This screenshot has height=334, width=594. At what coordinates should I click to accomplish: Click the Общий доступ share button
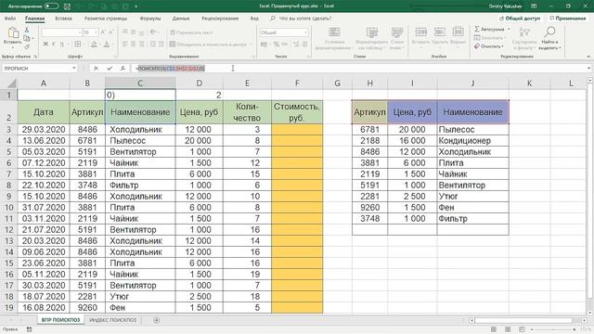tap(520, 19)
